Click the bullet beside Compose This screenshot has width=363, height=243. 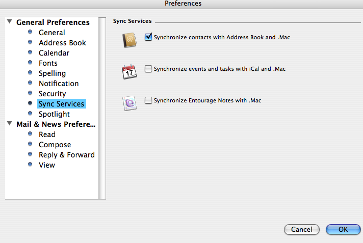click(30, 144)
